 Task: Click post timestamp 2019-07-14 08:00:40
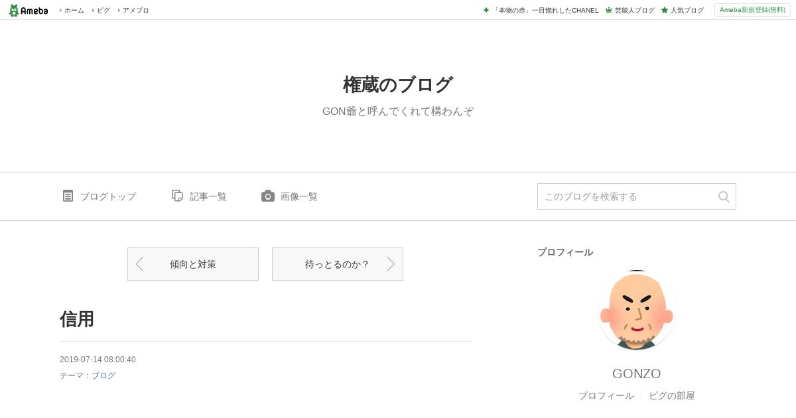(98, 360)
